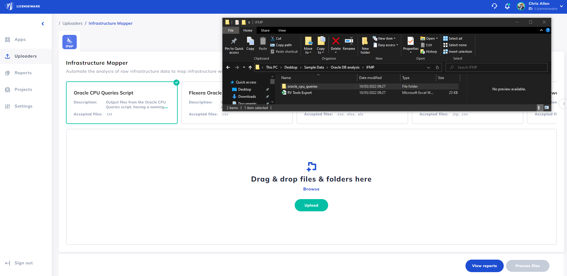The width and height of the screenshot is (567, 276).
Task: Open the New item dropdown
Action: pos(384,38)
